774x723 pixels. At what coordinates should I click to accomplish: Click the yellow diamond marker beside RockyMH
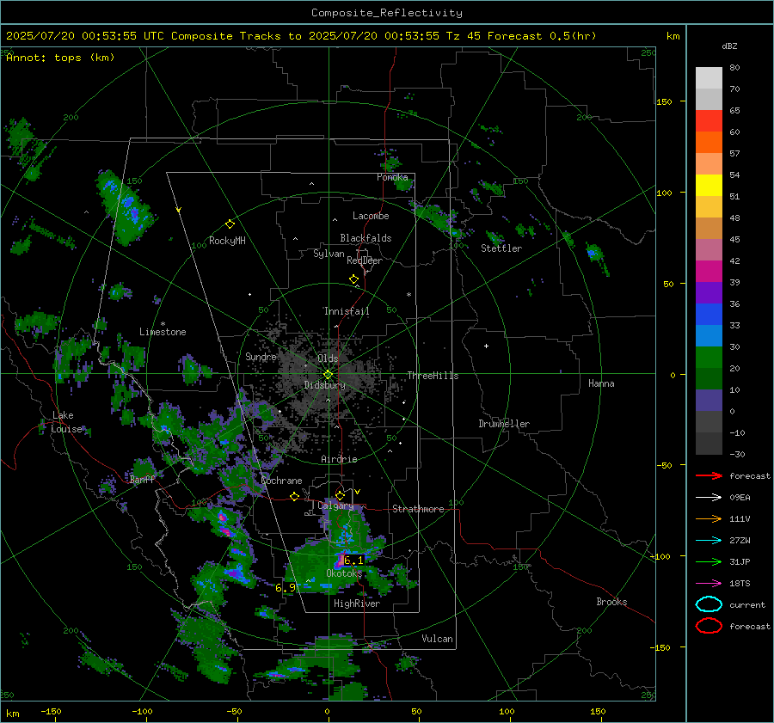coord(230,224)
